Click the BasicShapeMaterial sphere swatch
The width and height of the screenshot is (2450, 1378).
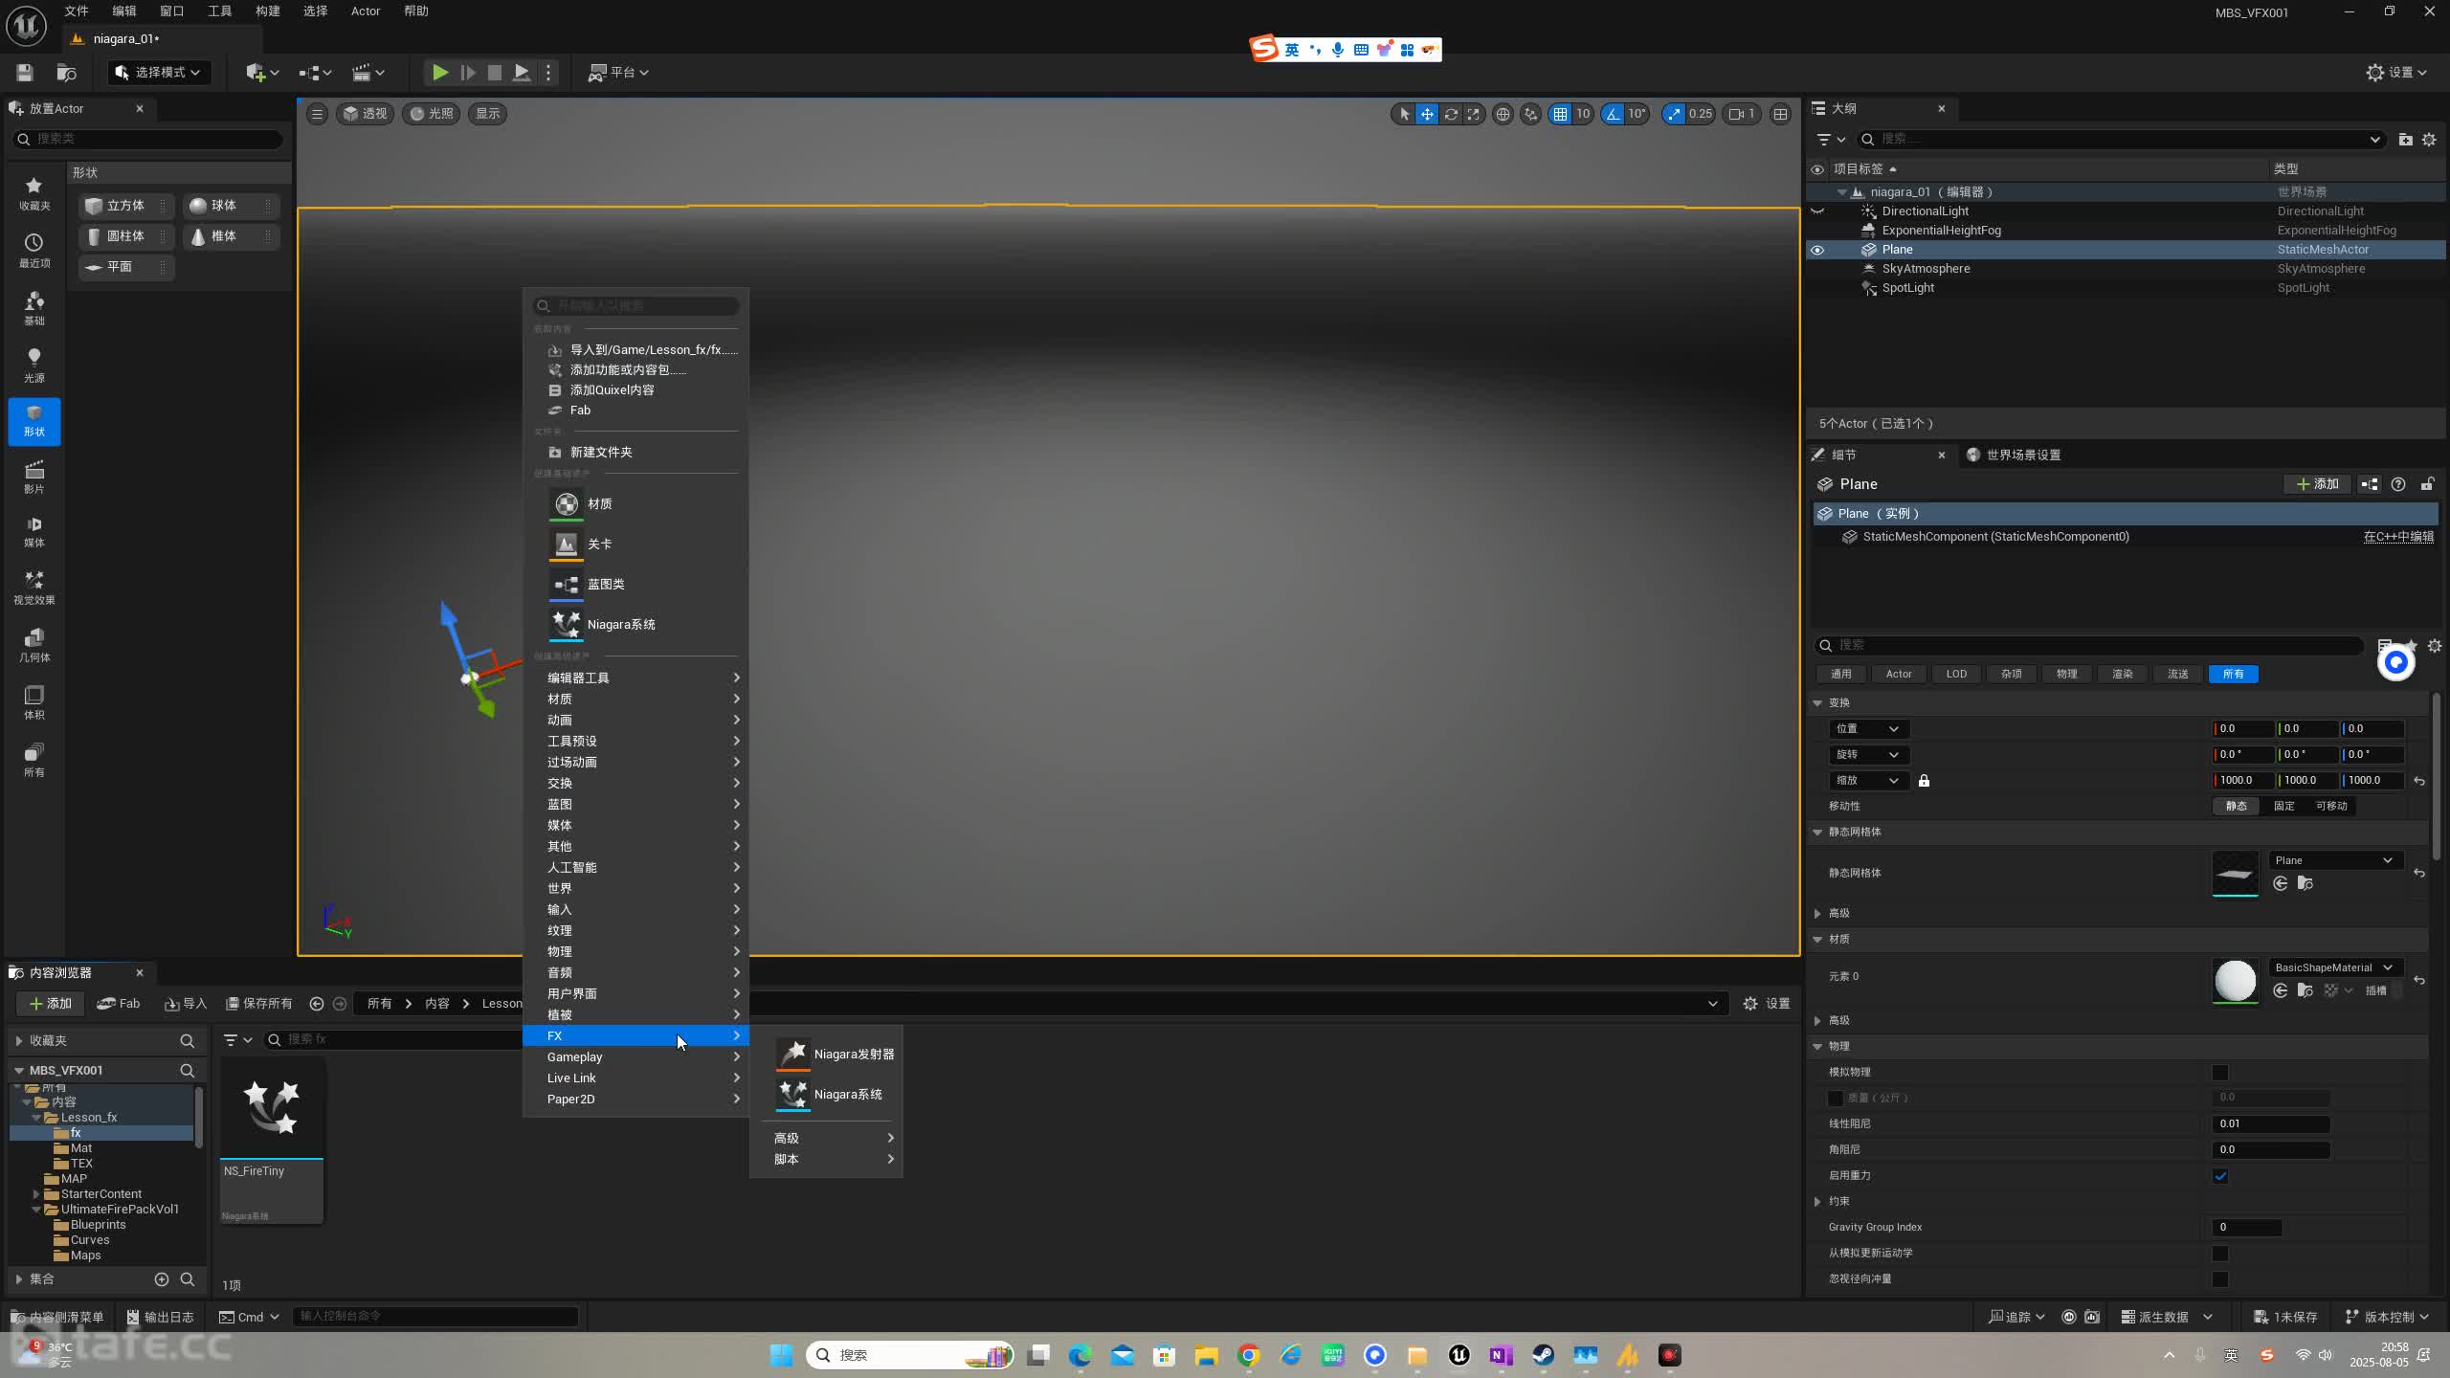point(2236,980)
